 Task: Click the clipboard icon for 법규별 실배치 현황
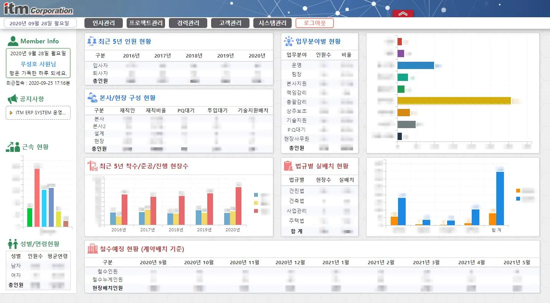coord(288,166)
